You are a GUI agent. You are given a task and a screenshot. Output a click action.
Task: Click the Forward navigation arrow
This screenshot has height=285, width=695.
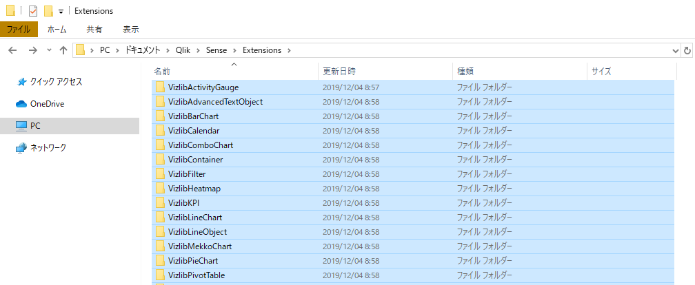click(x=33, y=50)
